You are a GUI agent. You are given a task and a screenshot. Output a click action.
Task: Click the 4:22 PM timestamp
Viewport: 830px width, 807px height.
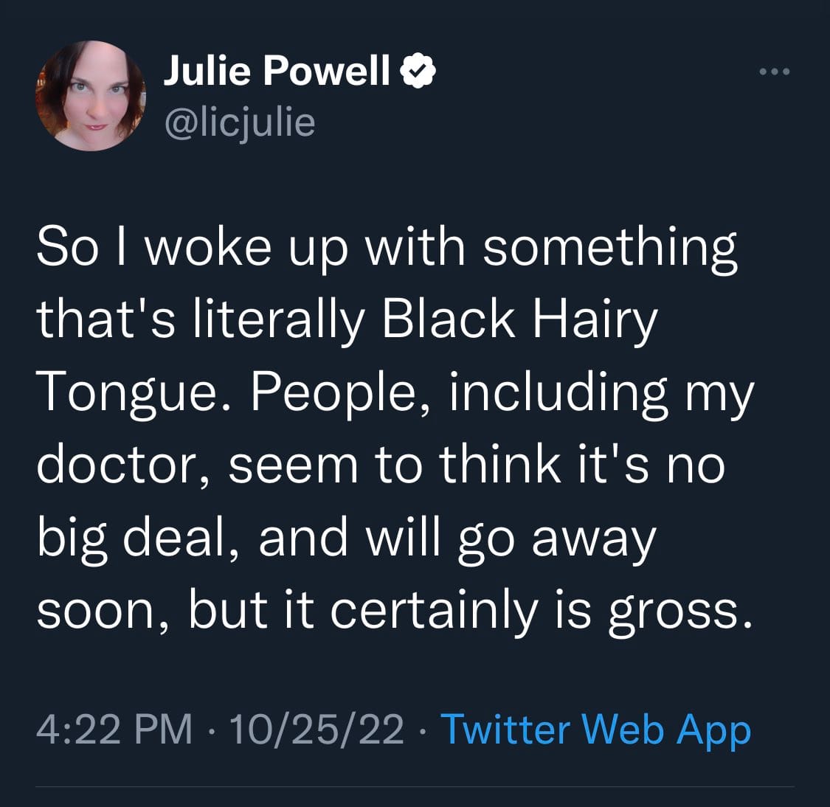tap(114, 730)
